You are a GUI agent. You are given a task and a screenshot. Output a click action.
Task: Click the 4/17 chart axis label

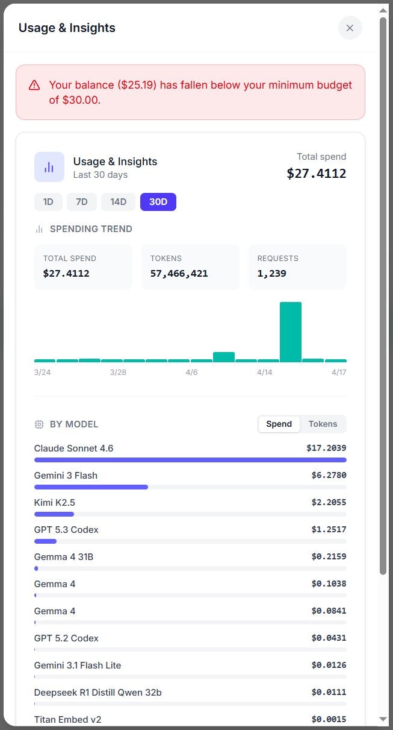point(339,373)
